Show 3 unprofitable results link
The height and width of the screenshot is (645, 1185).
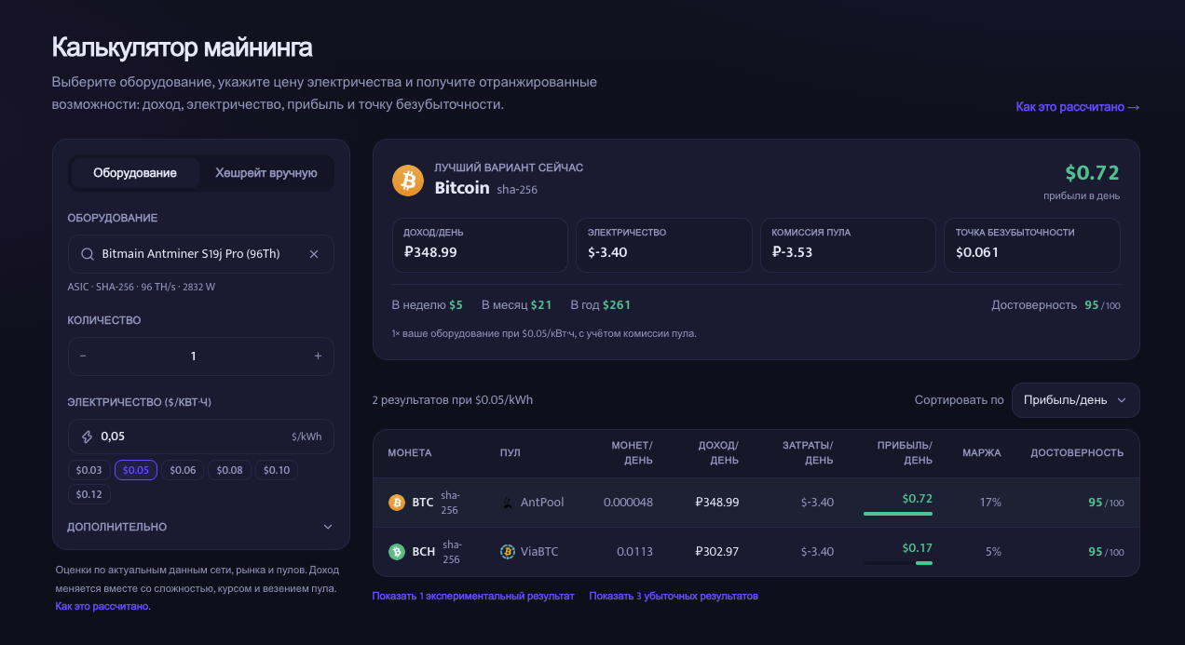point(674,596)
